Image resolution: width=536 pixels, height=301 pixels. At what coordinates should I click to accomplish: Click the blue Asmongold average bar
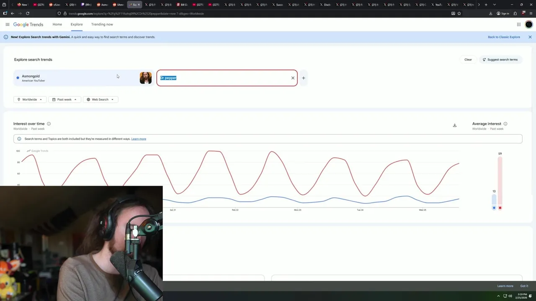[494, 199]
